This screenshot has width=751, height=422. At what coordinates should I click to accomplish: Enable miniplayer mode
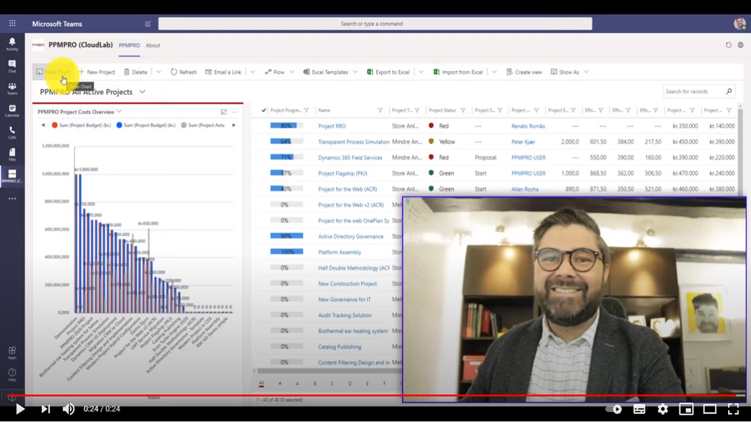[x=686, y=409]
